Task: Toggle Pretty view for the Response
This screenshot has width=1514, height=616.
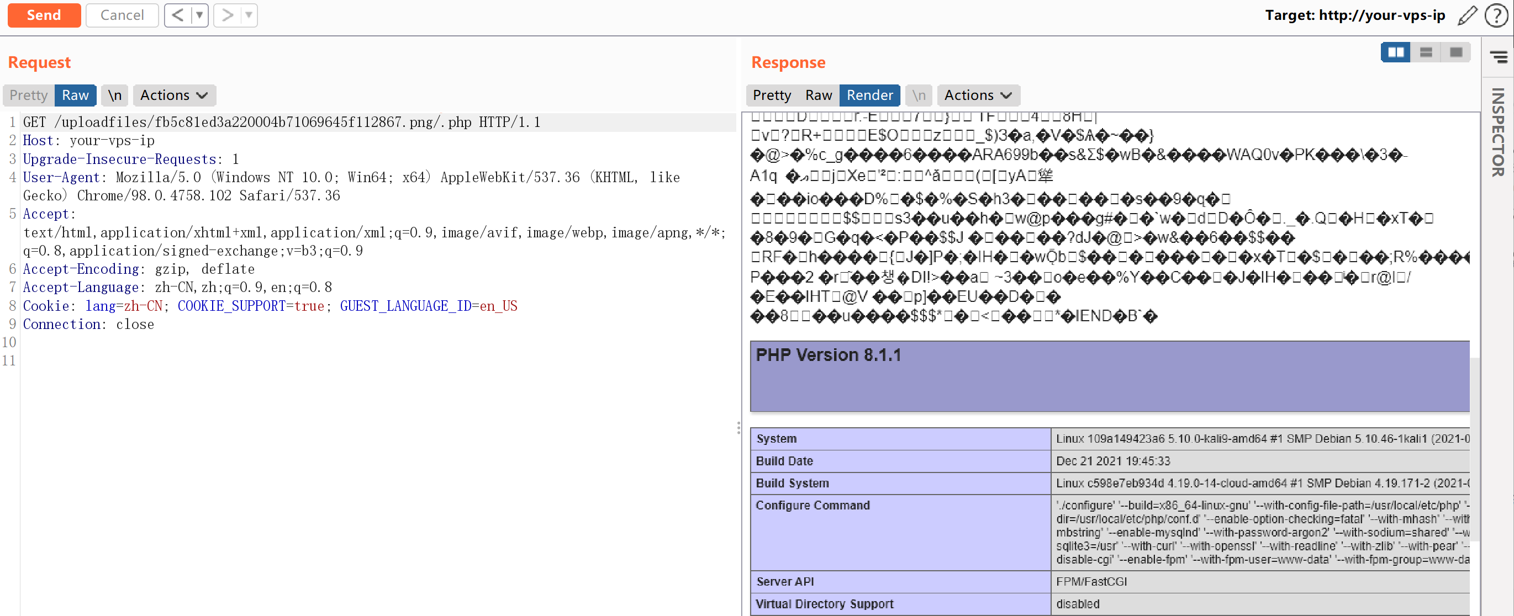Action: point(771,95)
